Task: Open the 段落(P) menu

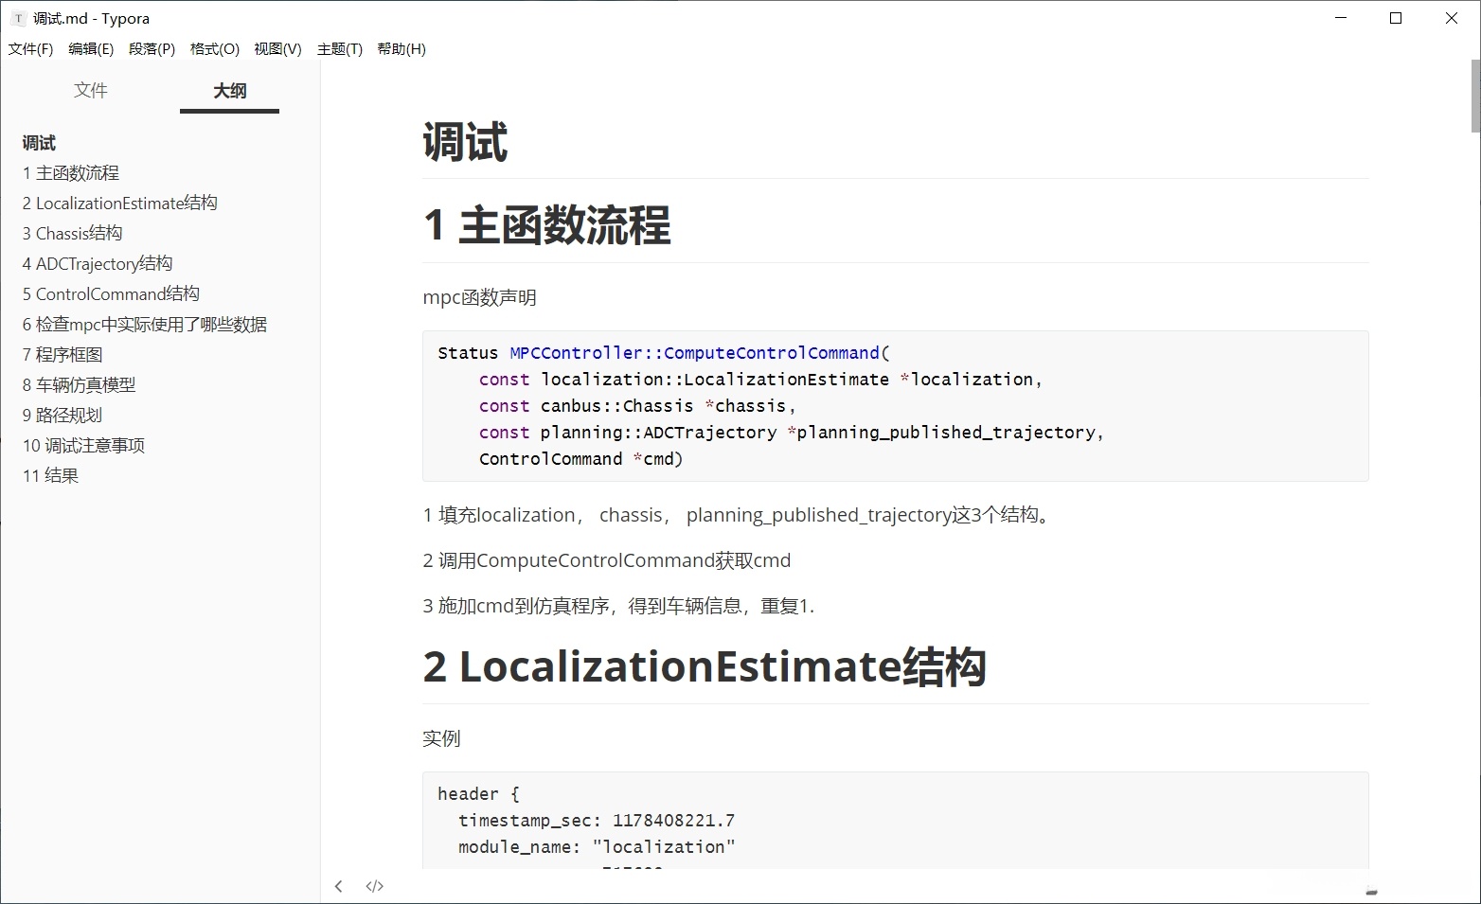Action: click(151, 49)
